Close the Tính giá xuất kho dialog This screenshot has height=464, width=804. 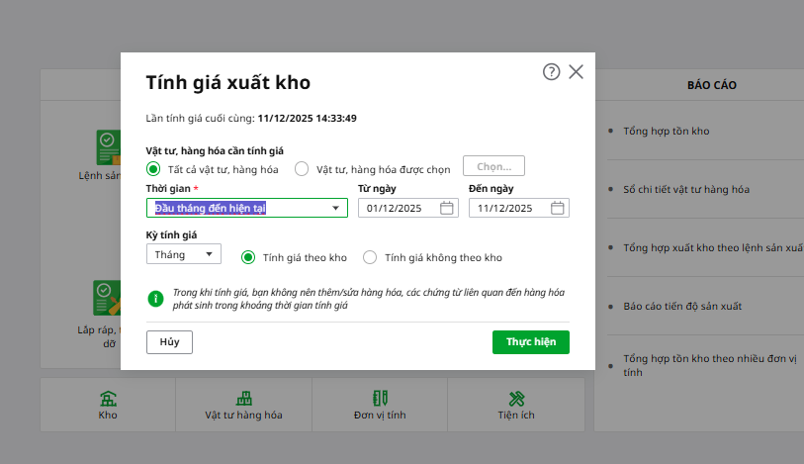pos(577,72)
